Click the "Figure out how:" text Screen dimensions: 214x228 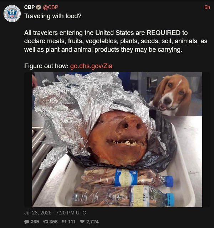point(46,66)
